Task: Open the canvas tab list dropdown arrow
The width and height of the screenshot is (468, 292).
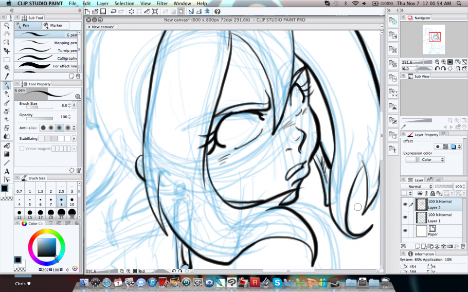Action: [x=382, y=27]
